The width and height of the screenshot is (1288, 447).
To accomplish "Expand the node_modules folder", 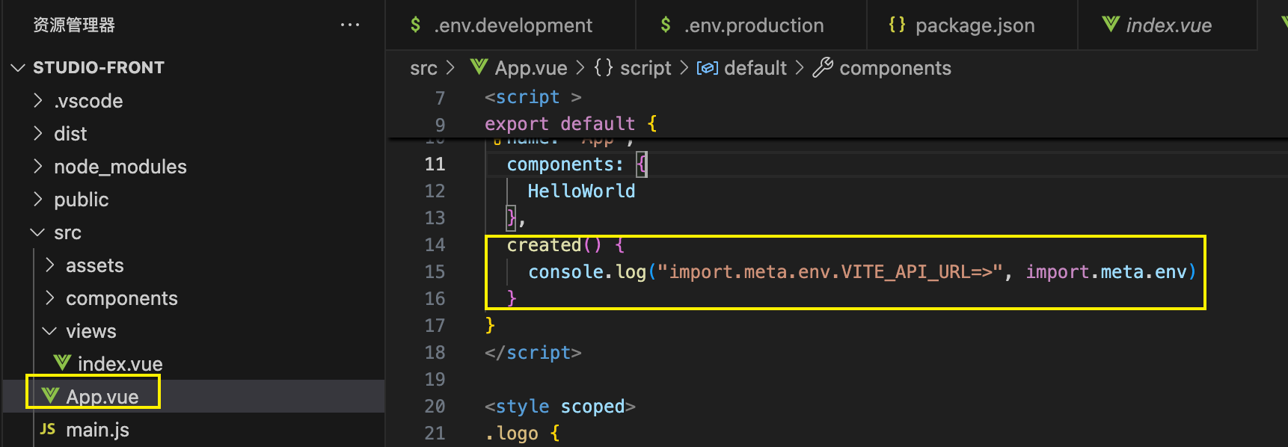I will click(x=38, y=166).
